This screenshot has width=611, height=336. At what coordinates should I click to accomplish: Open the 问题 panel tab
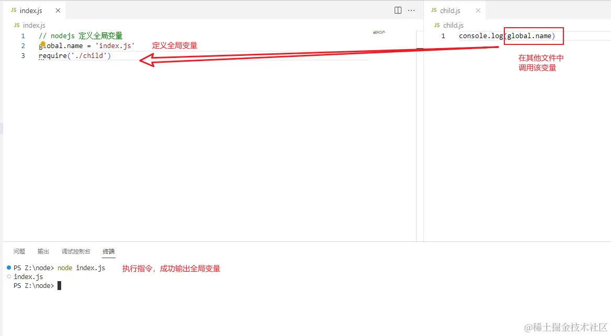(19, 251)
